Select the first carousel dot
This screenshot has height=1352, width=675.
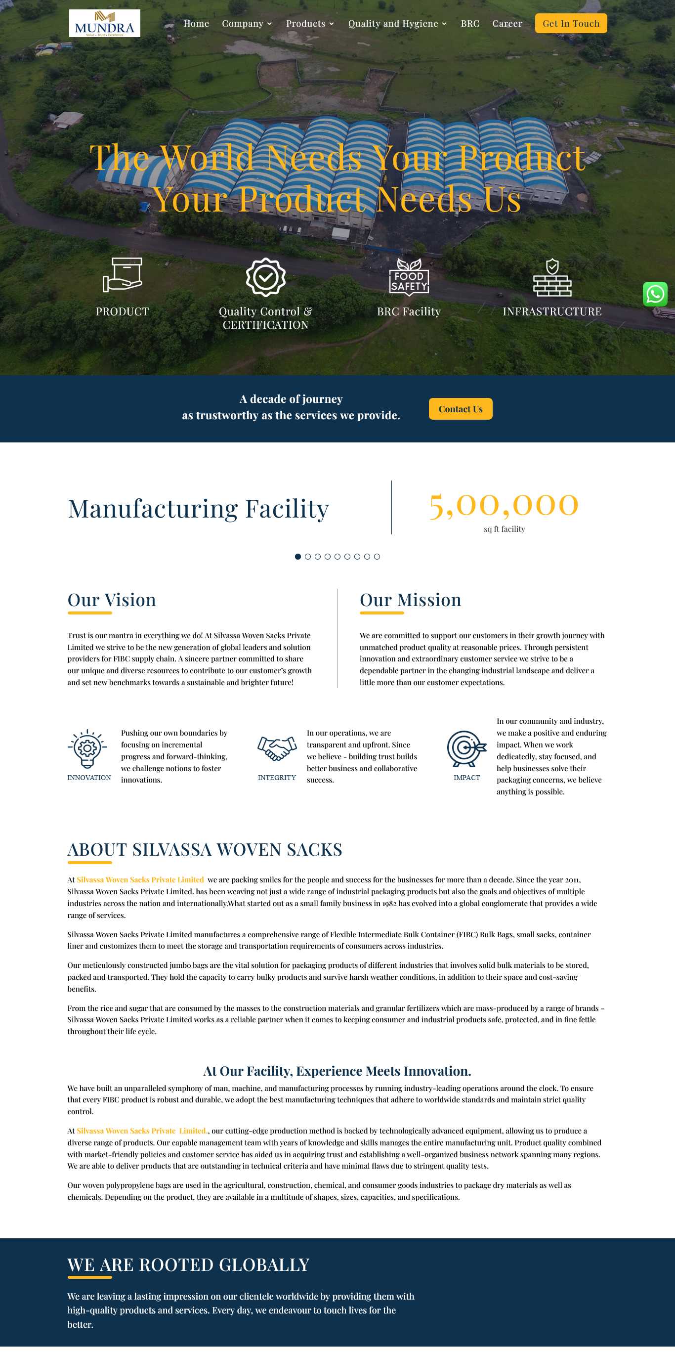click(298, 556)
